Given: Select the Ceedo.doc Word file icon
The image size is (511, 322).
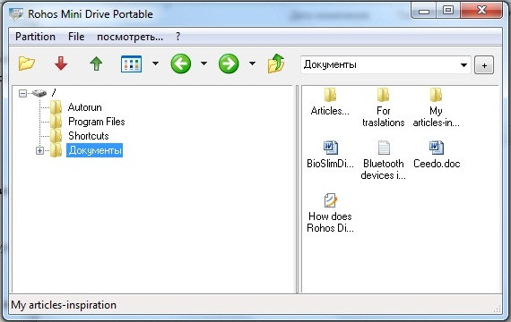Looking at the screenshot, I should [436, 148].
